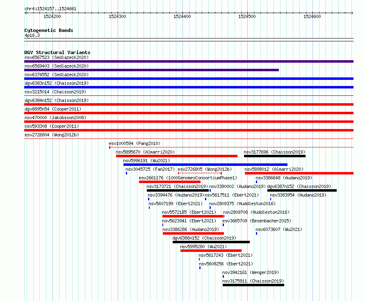Click the dgv6383n152 (Chaisson2019) label
Viewport: 365px width, 301px height.
coord(57,83)
